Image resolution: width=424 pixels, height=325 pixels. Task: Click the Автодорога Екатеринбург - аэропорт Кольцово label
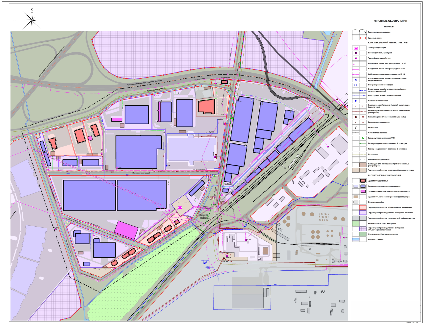click(145, 83)
